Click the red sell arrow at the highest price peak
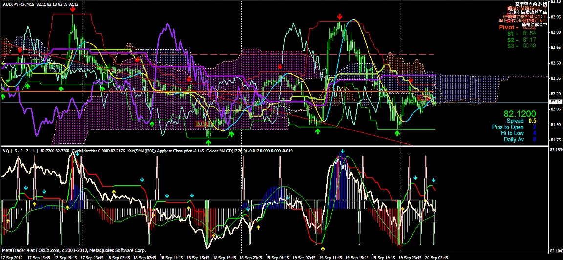The image size is (563, 260). coord(72,8)
